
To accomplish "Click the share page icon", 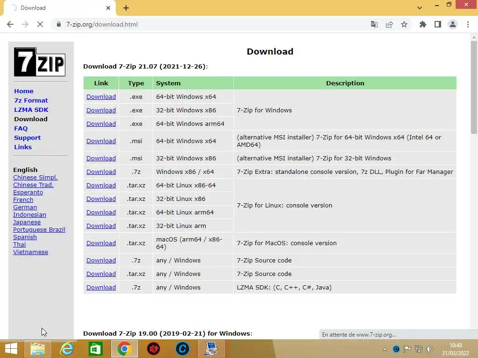I will tap(389, 24).
